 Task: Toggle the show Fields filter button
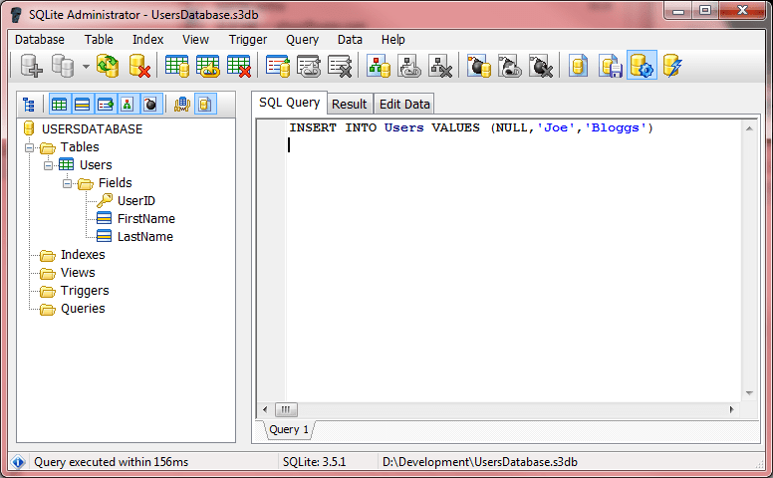pyautogui.click(x=82, y=104)
